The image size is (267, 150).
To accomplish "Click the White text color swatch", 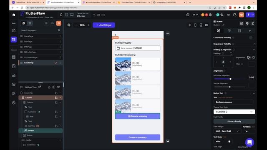I will pos(229,142).
